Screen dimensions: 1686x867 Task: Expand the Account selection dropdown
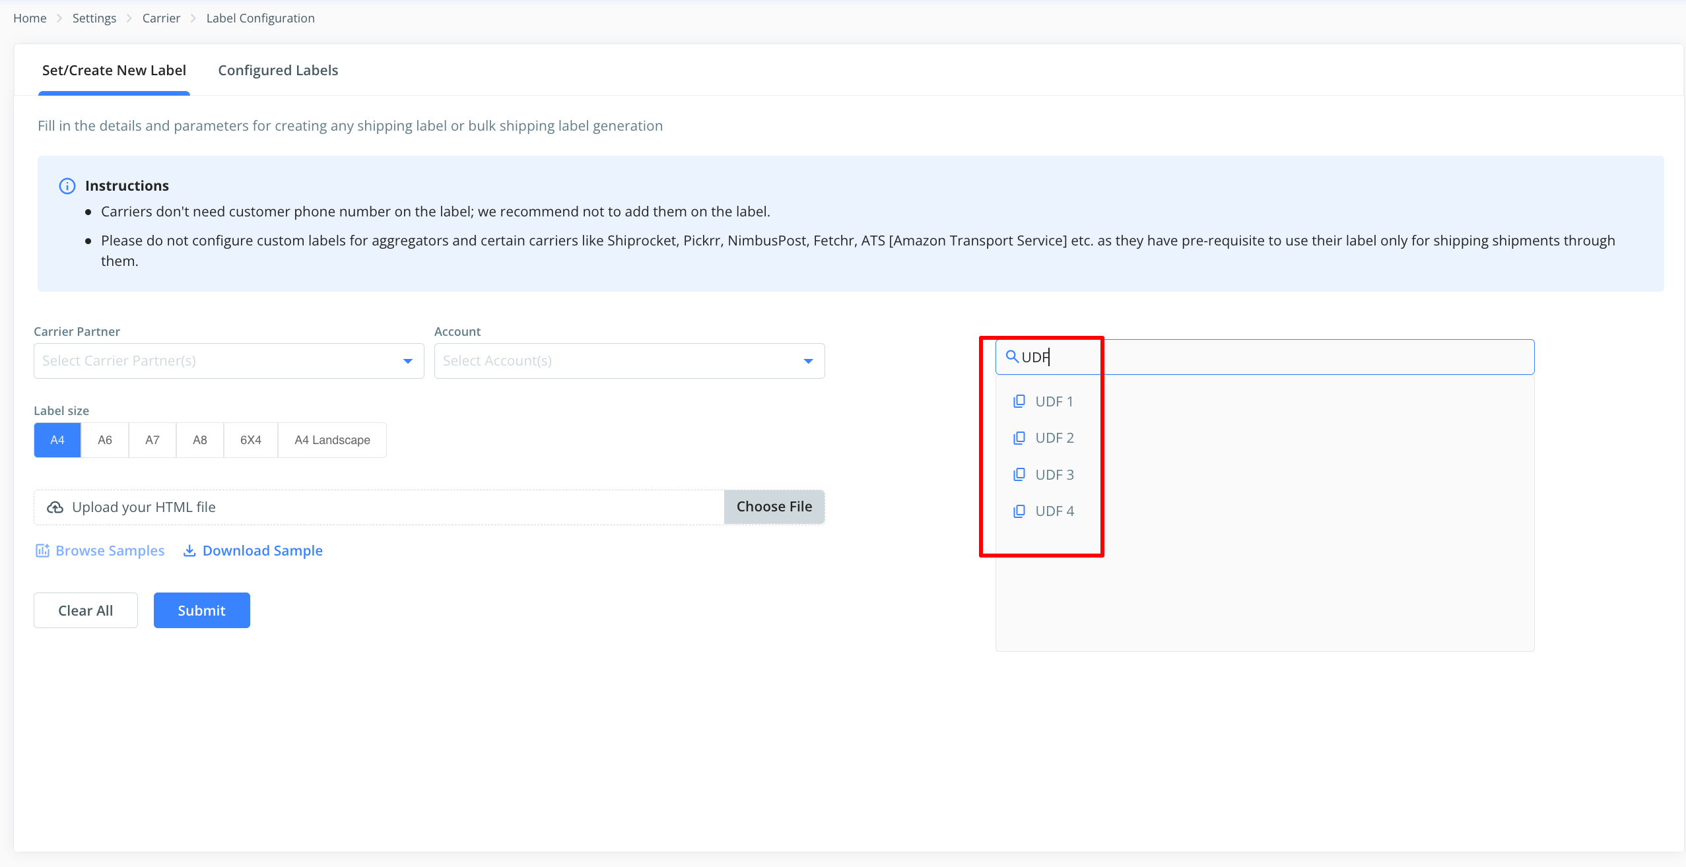tap(628, 361)
